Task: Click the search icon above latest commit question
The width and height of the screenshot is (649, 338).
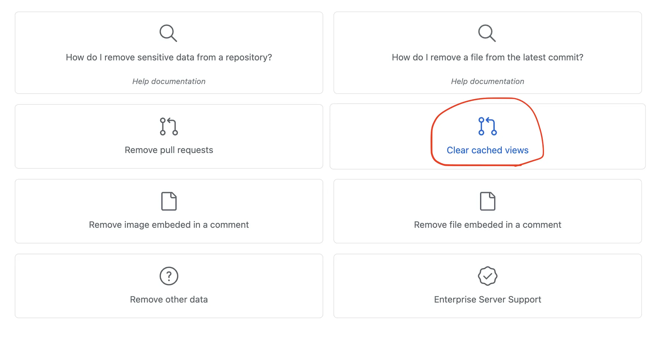Action: tap(487, 33)
